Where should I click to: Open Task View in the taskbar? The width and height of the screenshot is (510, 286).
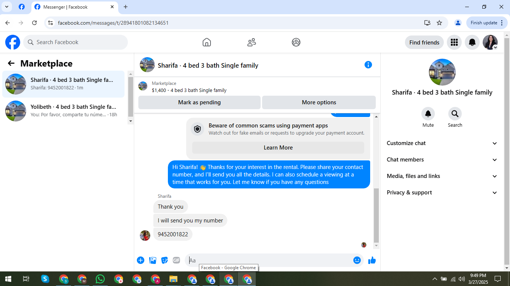coord(26,279)
